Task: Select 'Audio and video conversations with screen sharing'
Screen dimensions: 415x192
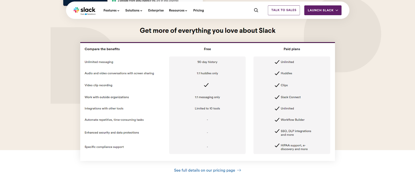Action: pyautogui.click(x=119, y=73)
